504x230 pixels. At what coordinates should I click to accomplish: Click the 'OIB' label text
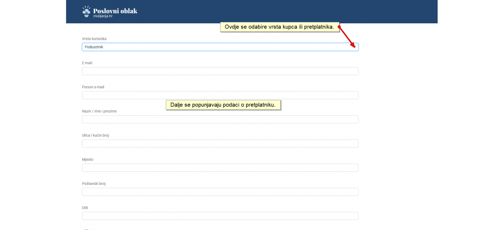85,208
